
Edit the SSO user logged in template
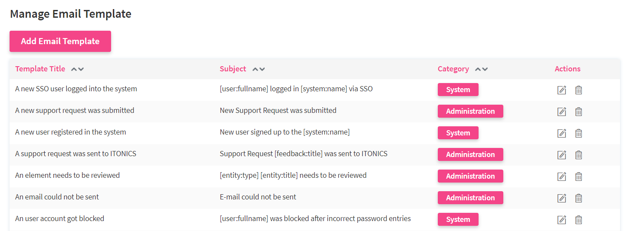click(561, 90)
